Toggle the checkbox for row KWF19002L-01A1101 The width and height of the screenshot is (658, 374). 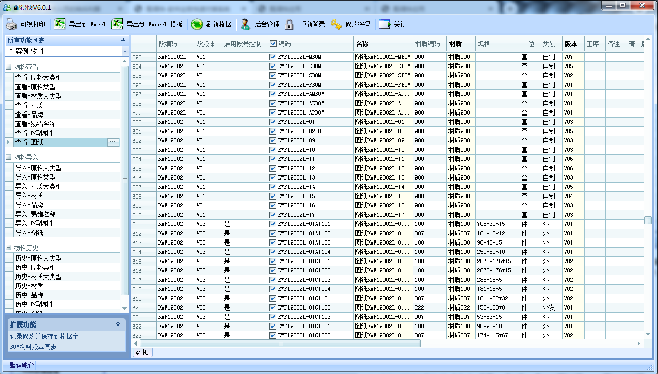click(x=273, y=224)
